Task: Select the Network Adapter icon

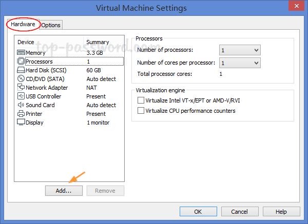Action: (21, 88)
